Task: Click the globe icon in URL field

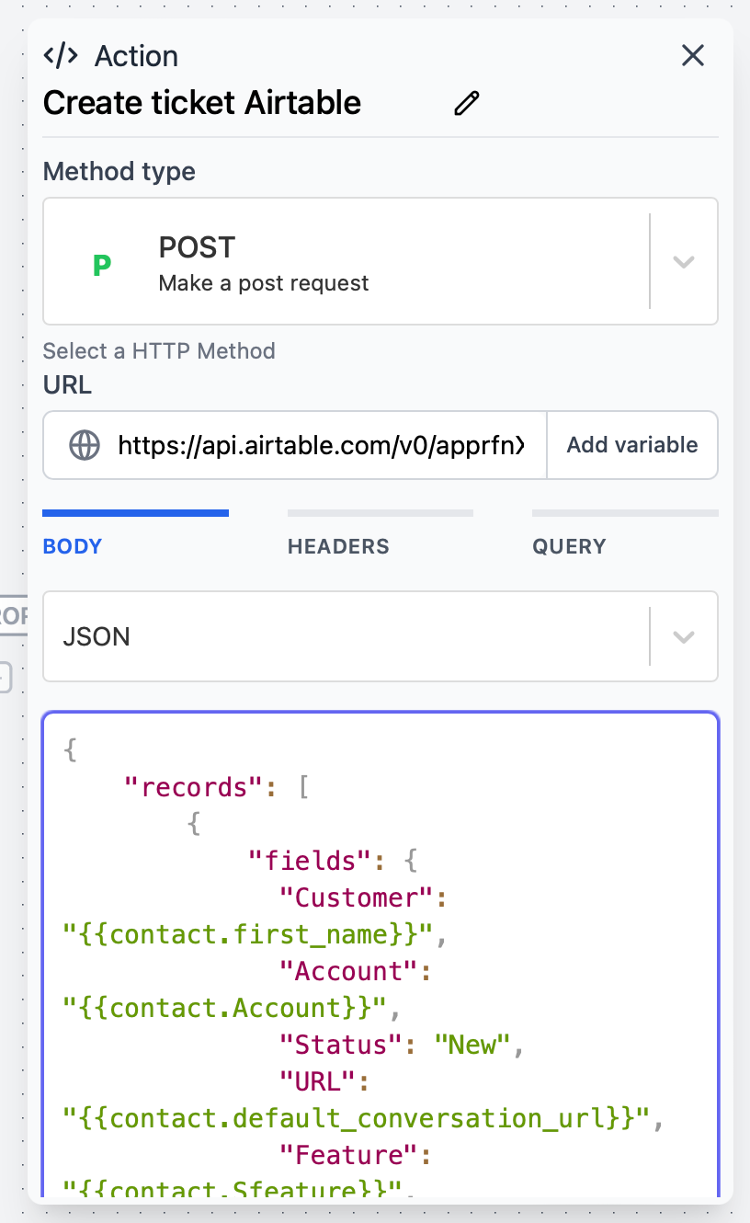Action: point(85,445)
